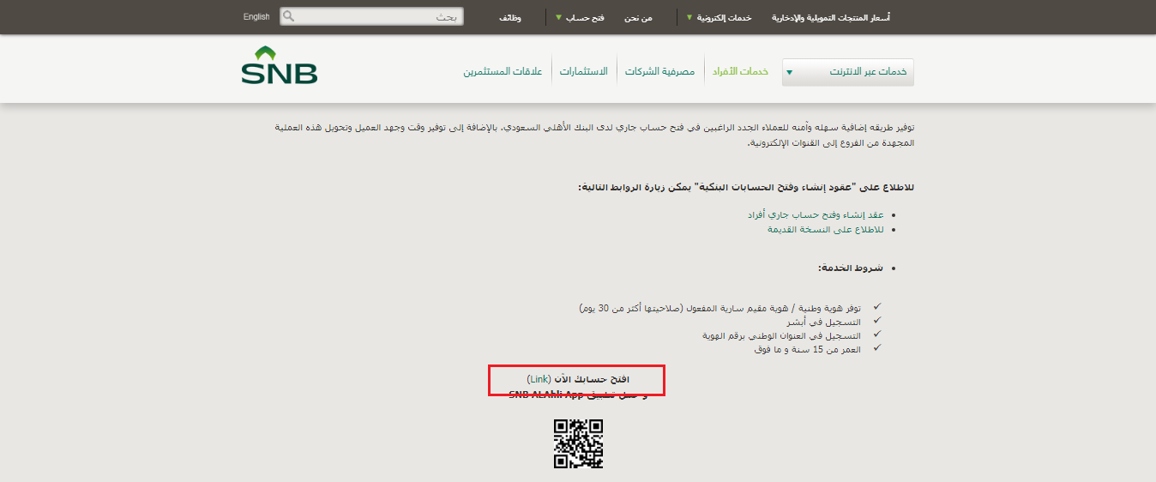The width and height of the screenshot is (1156, 482).
Task: Expand the خدمات إلكترونية dropdown
Action: point(719,17)
